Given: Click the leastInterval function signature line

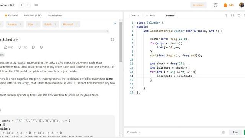Looking at the screenshot, I should click(x=183, y=31).
